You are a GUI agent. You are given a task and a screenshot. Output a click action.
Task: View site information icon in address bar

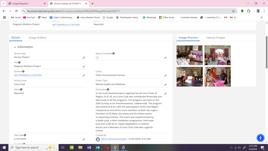(24, 11)
